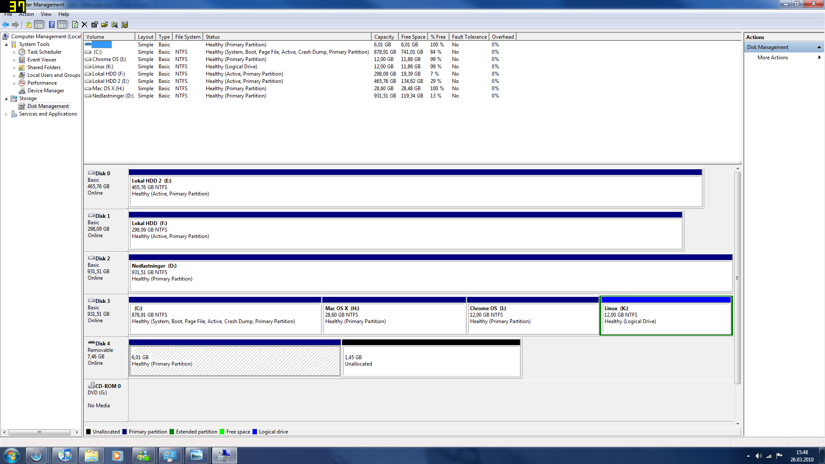Collapse the System Tools tree node
Image resolution: width=825 pixels, height=464 pixels.
pos(6,45)
